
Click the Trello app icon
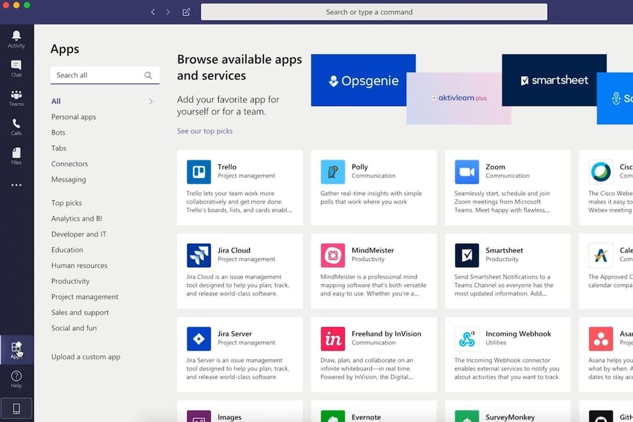(x=198, y=172)
